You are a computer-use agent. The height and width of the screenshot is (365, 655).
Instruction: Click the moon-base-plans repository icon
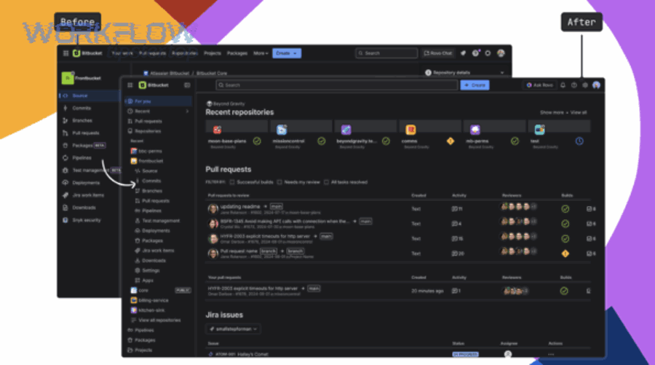tap(217, 130)
